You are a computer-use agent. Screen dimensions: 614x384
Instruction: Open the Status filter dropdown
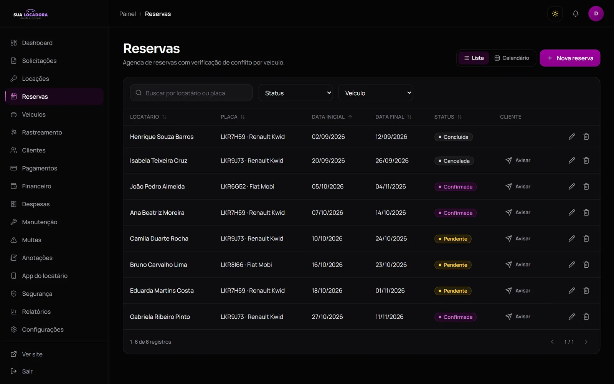click(x=295, y=93)
